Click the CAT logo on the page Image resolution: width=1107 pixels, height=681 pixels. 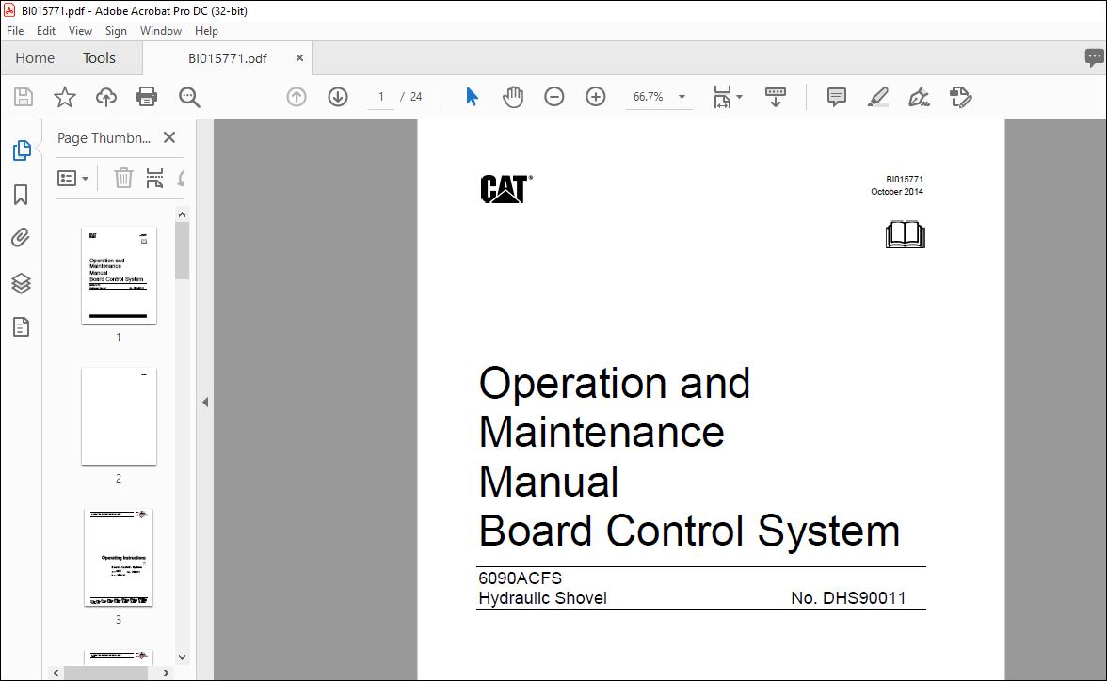point(506,189)
